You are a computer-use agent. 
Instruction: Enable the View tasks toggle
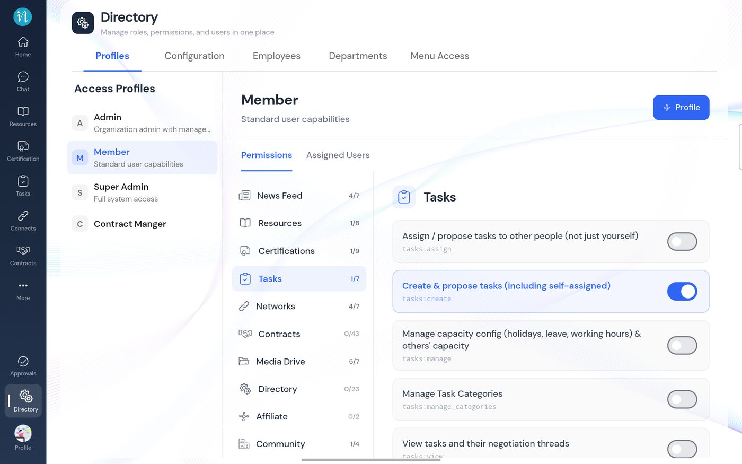682,449
